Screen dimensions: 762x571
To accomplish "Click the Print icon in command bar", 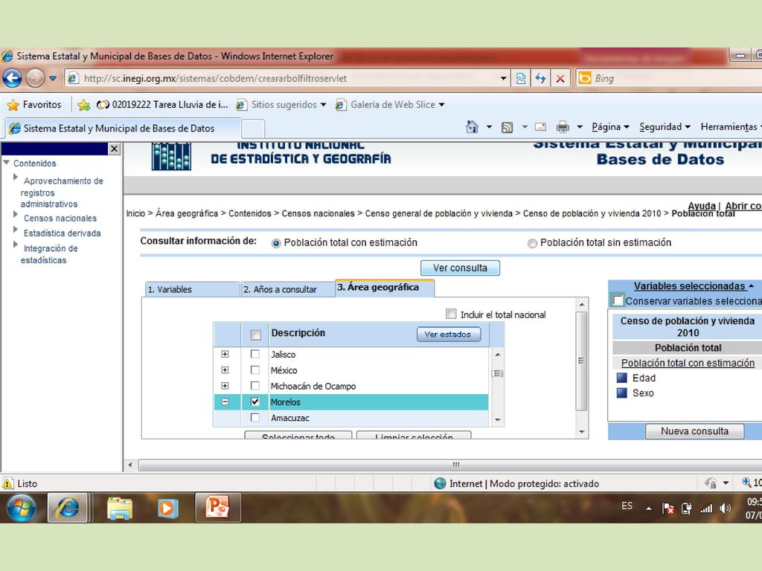I will click(563, 126).
